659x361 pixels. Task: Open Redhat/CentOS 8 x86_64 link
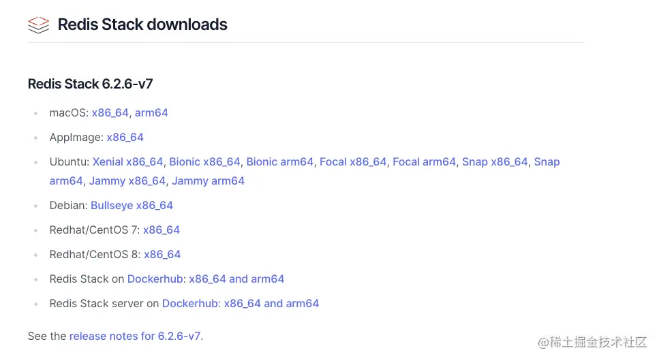click(x=162, y=254)
